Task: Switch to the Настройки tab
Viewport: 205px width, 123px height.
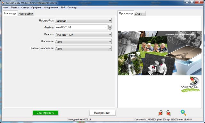Action: pyautogui.click(x=26, y=14)
